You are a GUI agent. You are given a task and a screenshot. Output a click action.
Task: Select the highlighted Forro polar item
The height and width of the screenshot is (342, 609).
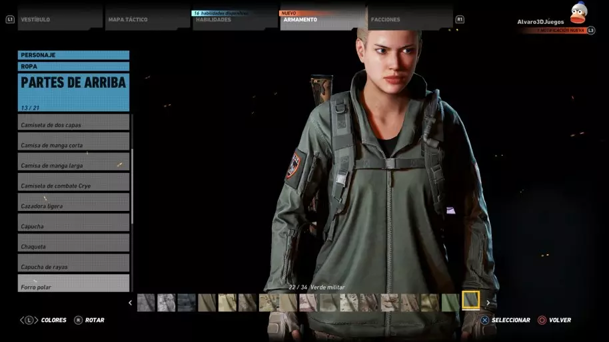click(73, 283)
